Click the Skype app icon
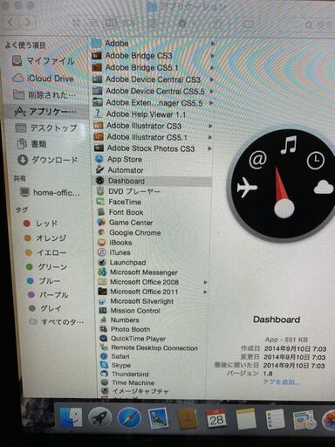The width and height of the screenshot is (335, 447). click(x=104, y=365)
